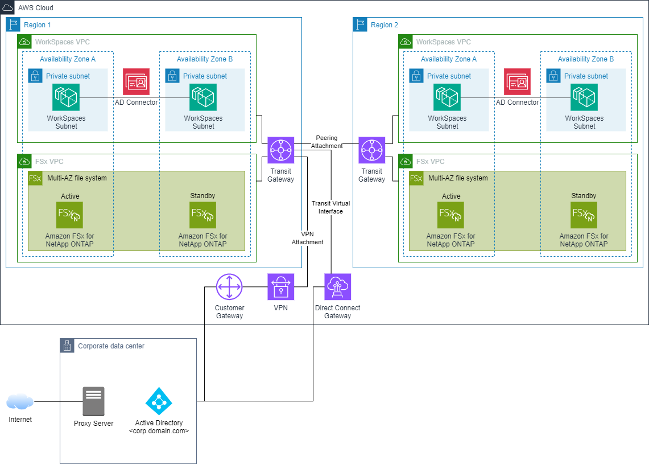Click the Direct Connect Gateway caption
Screen dimensions: 649x464
[338, 311]
